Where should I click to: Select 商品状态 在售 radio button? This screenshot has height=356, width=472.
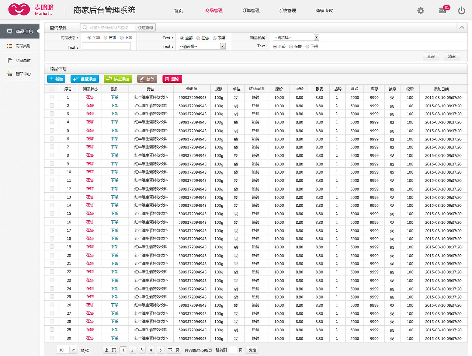(105, 38)
